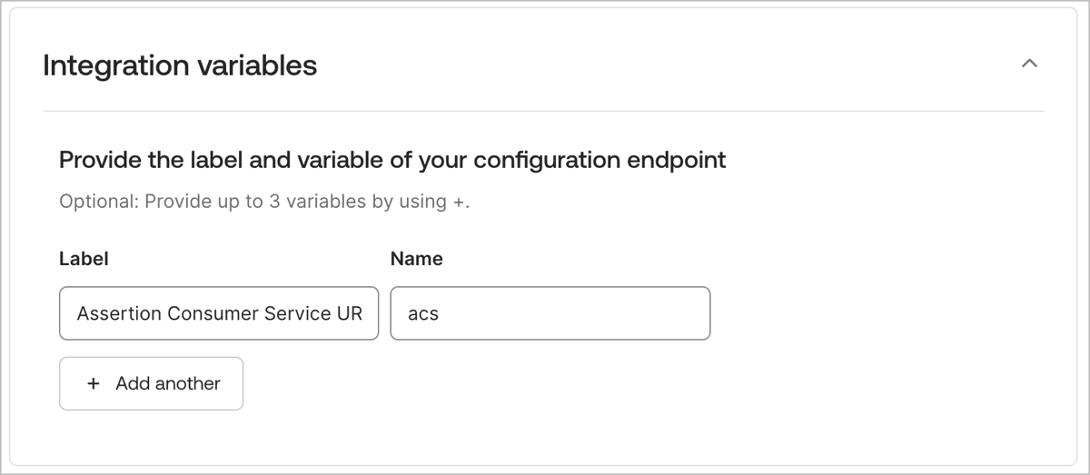Click the plus icon in Add another
The height and width of the screenshot is (475, 1090).
point(93,383)
